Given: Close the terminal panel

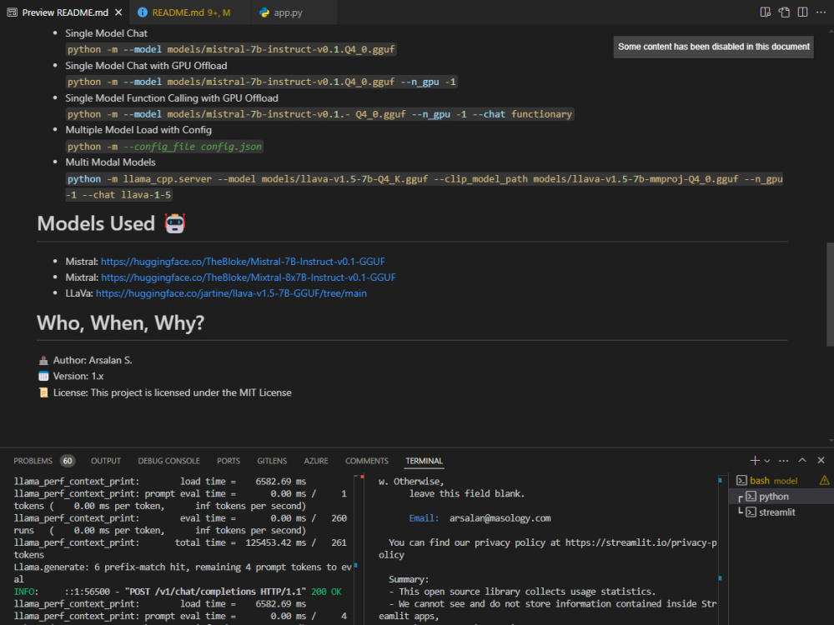Looking at the screenshot, I should click(821, 460).
